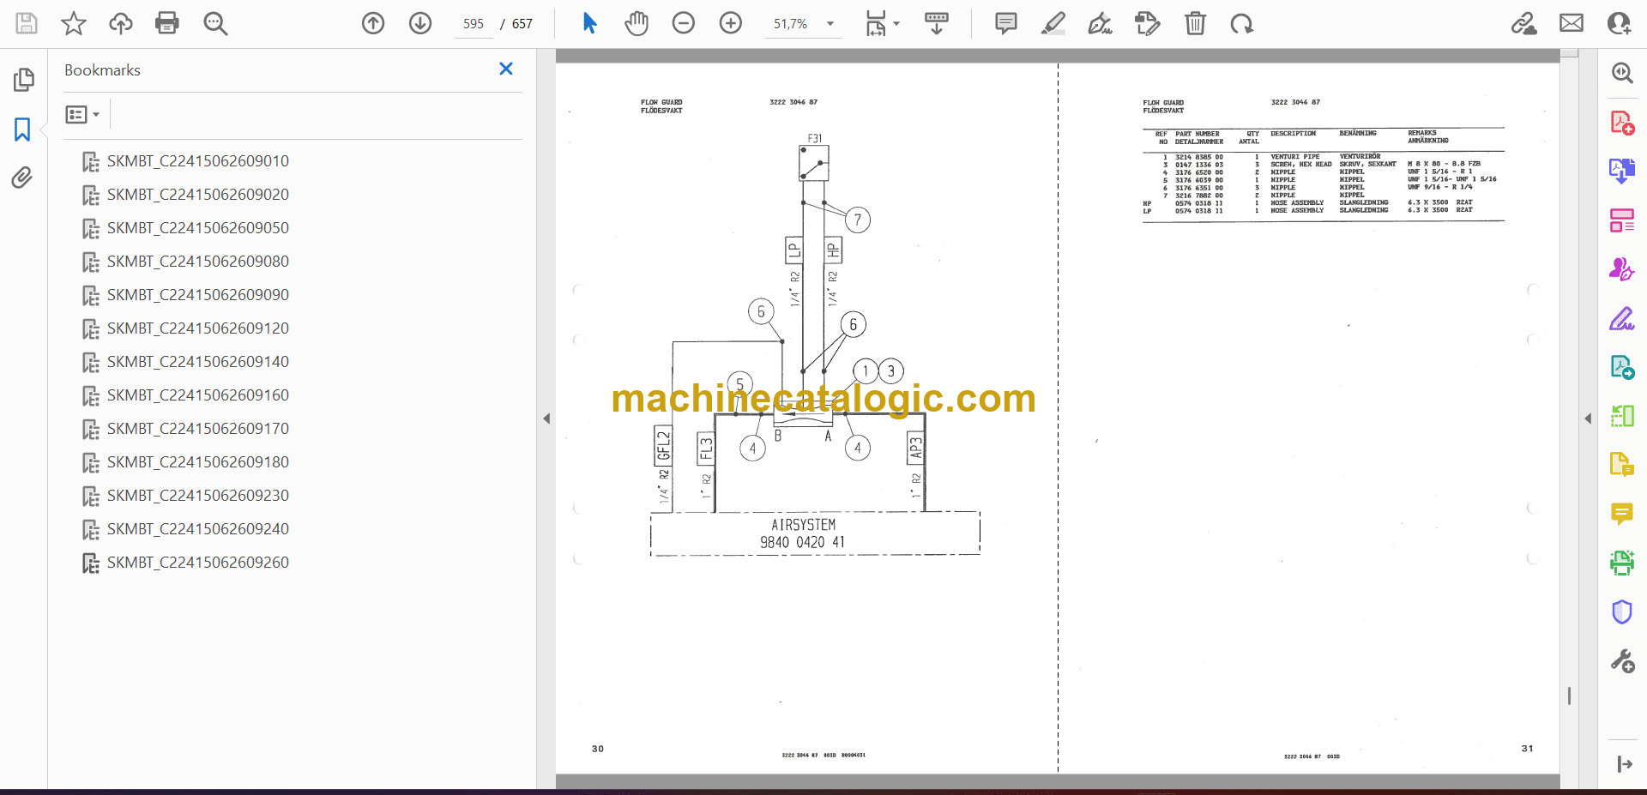Open bookmark SKMBT_C22415062609080

[x=198, y=262]
